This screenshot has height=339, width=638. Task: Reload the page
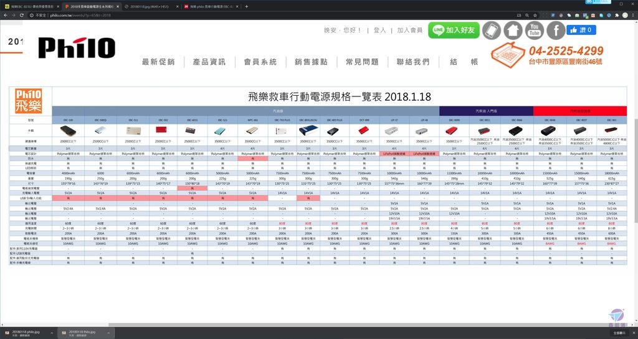click(22, 15)
